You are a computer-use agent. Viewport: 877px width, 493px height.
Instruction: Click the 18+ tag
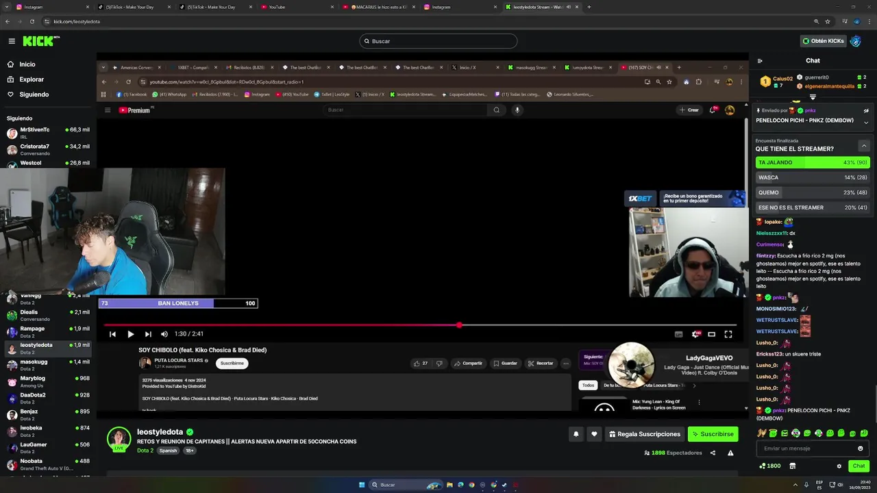(x=190, y=451)
